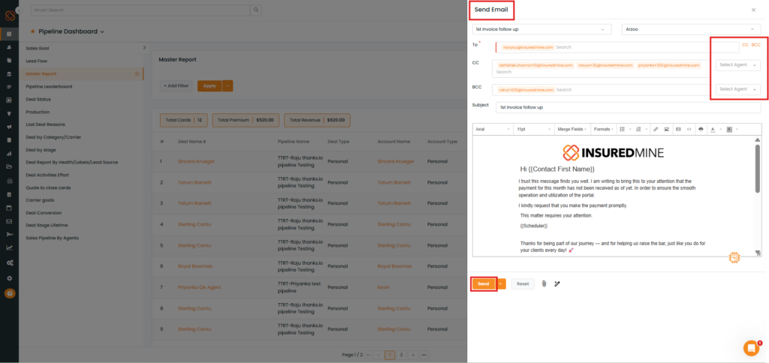This screenshot has width=769, height=363.
Task: Open the Select Agent dropdown in CC row
Action: click(738, 65)
